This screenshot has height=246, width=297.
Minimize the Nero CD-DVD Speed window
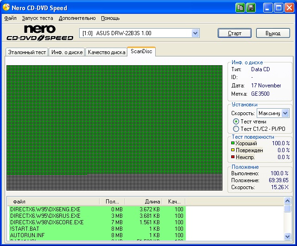[x=268, y=8]
